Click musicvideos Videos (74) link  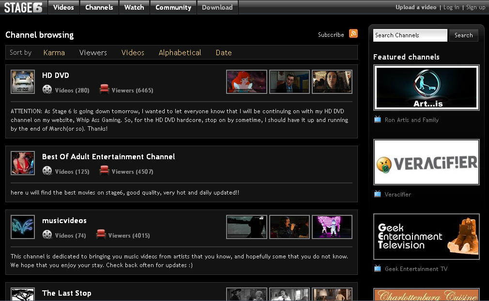(71, 236)
